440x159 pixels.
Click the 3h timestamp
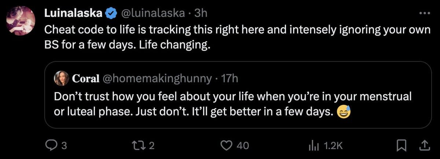(201, 14)
